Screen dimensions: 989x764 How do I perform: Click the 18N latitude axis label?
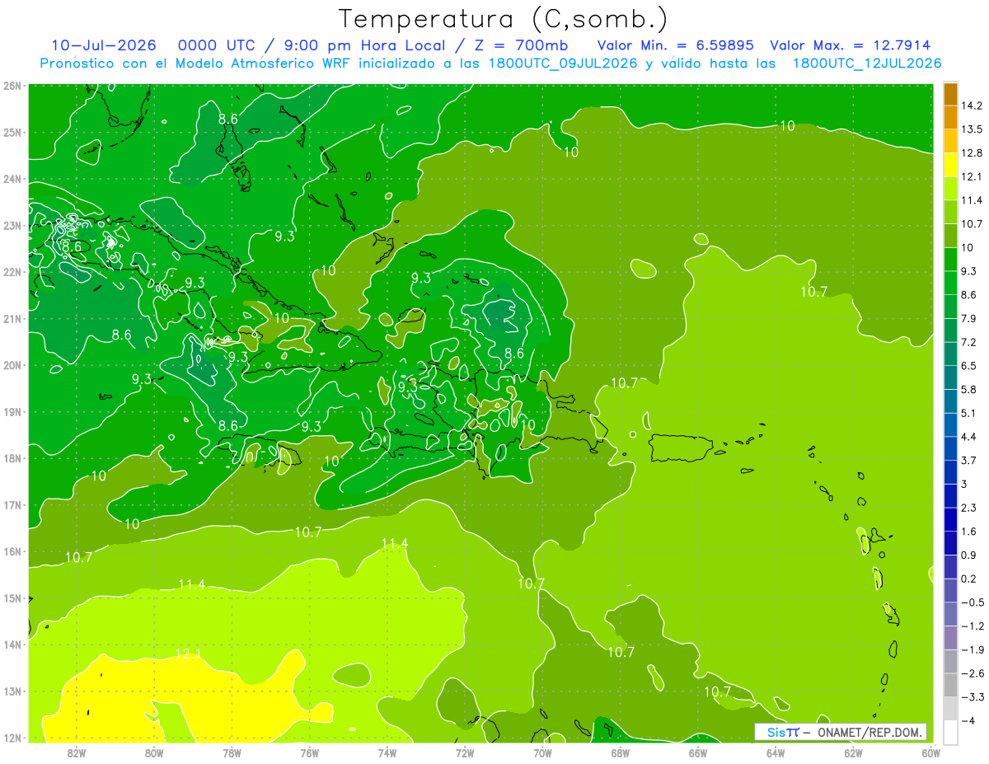coord(12,458)
